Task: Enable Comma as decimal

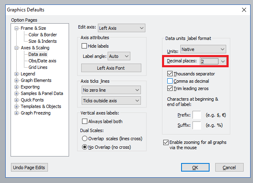Action: (x=170, y=81)
